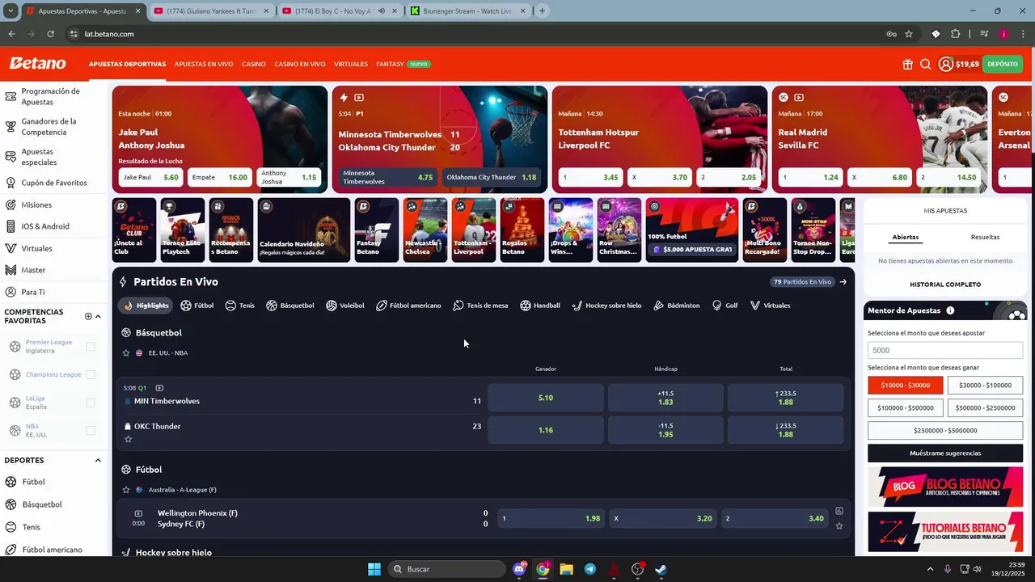Viewport: 1035px width, 582px height.
Task: Open the Casino menu item
Action: click(254, 64)
